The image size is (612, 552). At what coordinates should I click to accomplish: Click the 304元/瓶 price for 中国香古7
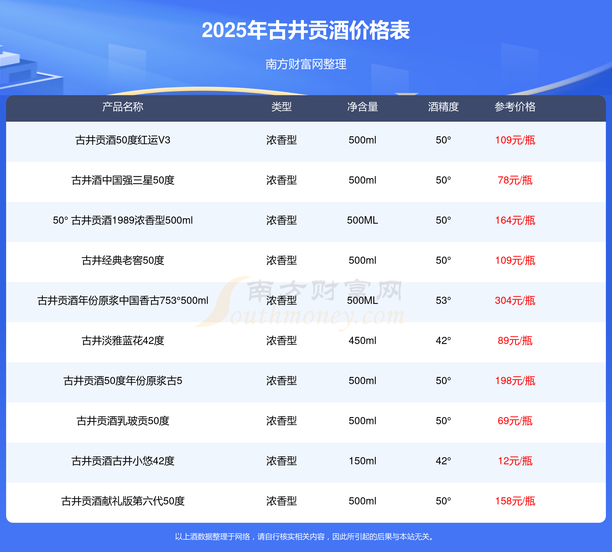click(515, 300)
